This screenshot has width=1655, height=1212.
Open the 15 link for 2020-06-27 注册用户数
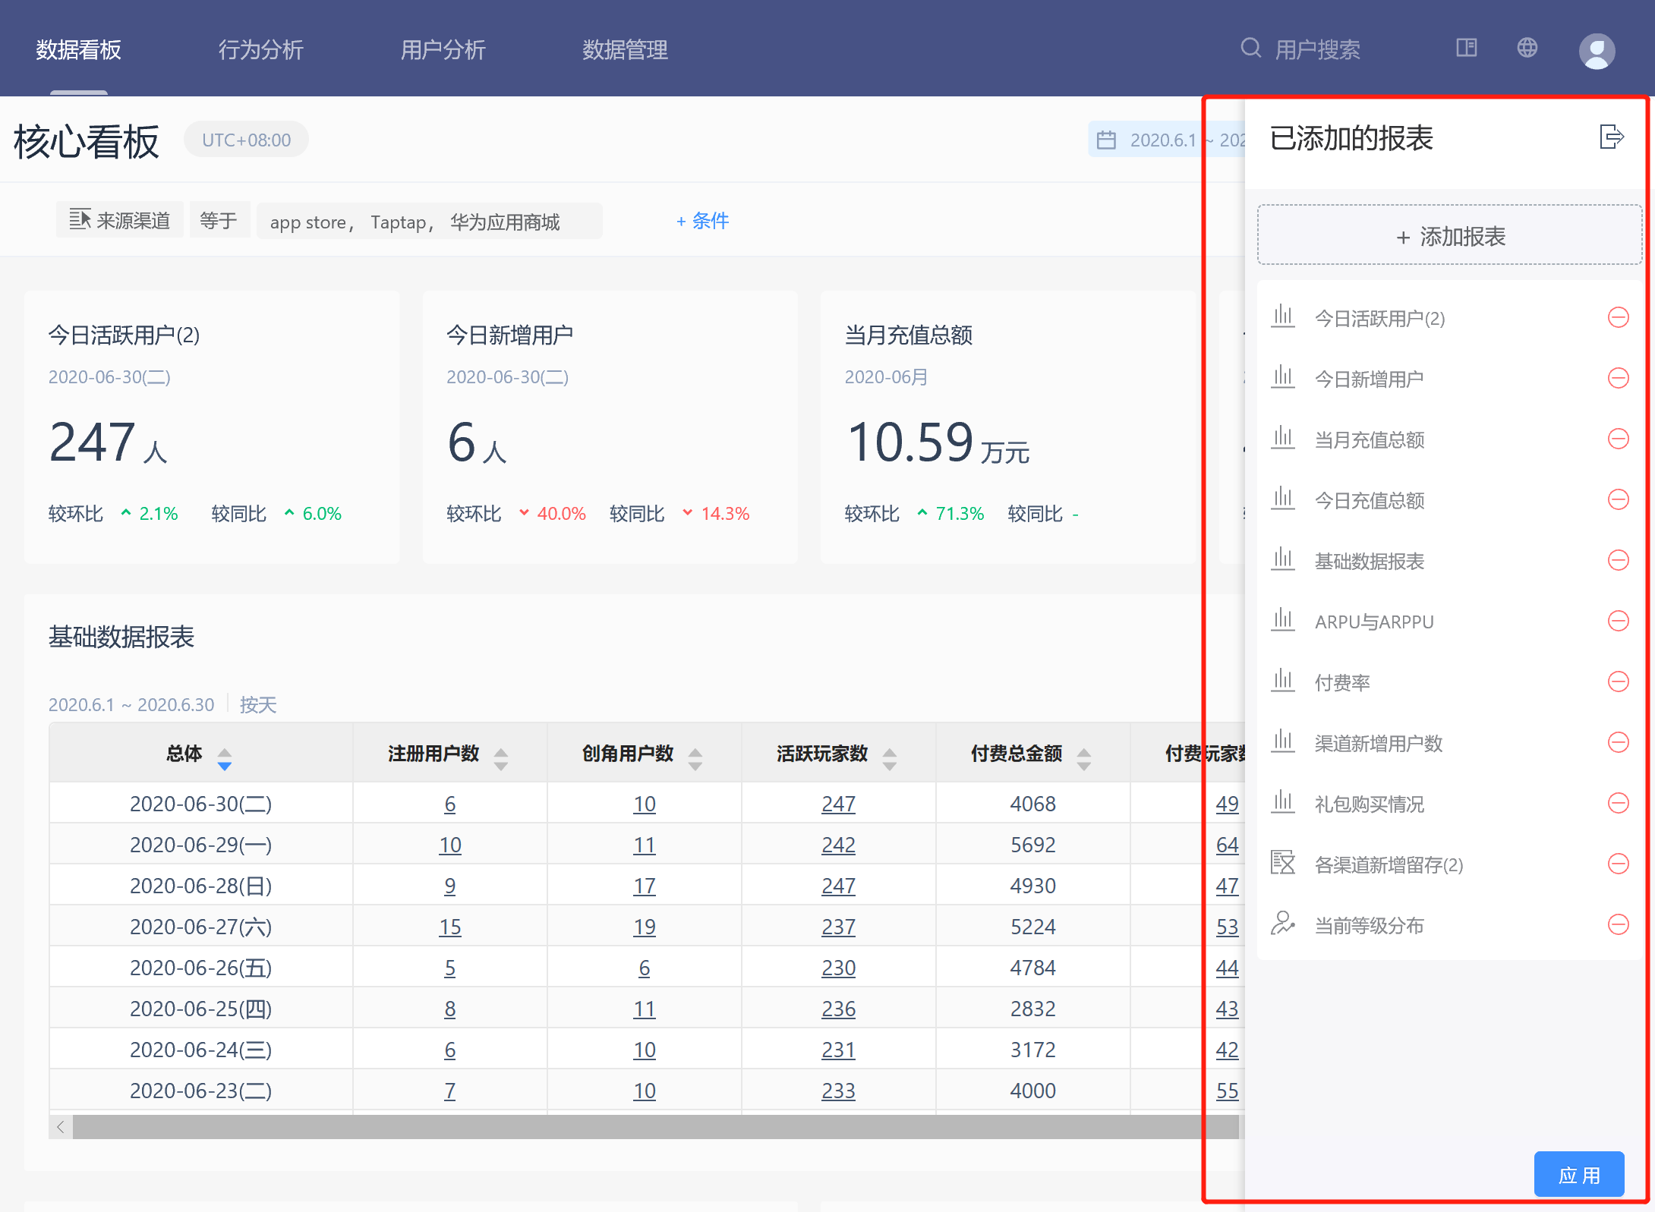pos(449,927)
